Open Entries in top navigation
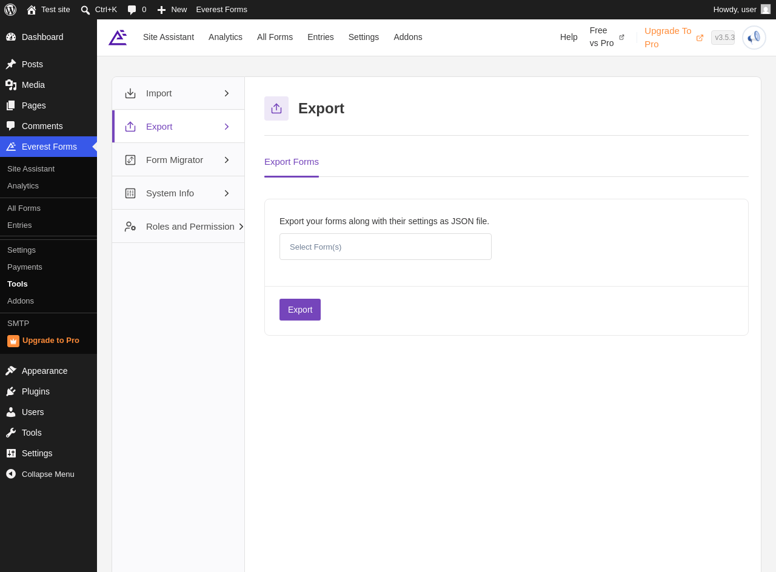This screenshot has height=572, width=776. (x=321, y=37)
